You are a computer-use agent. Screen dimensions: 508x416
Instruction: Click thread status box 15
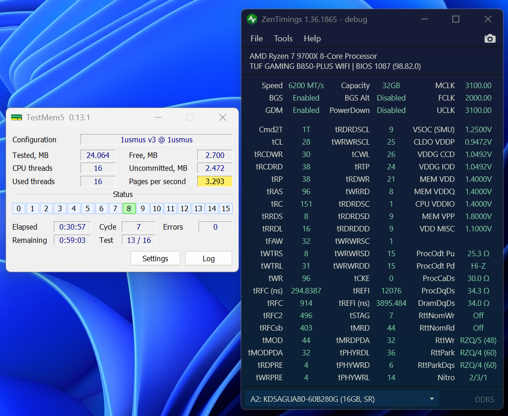(x=226, y=208)
